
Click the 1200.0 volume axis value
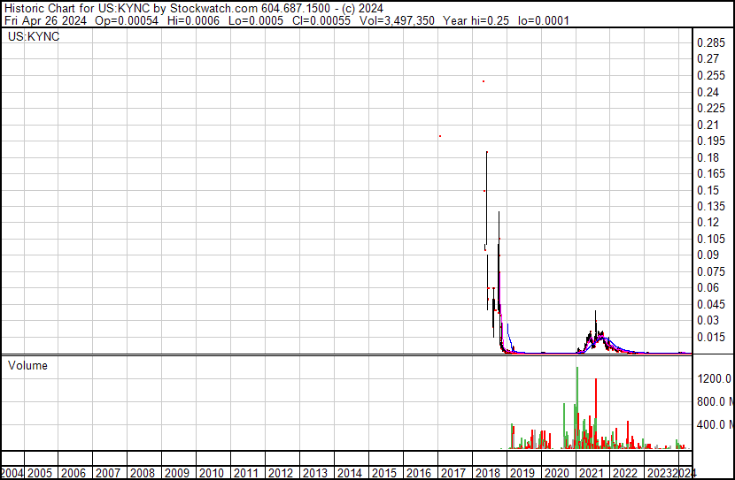point(715,378)
